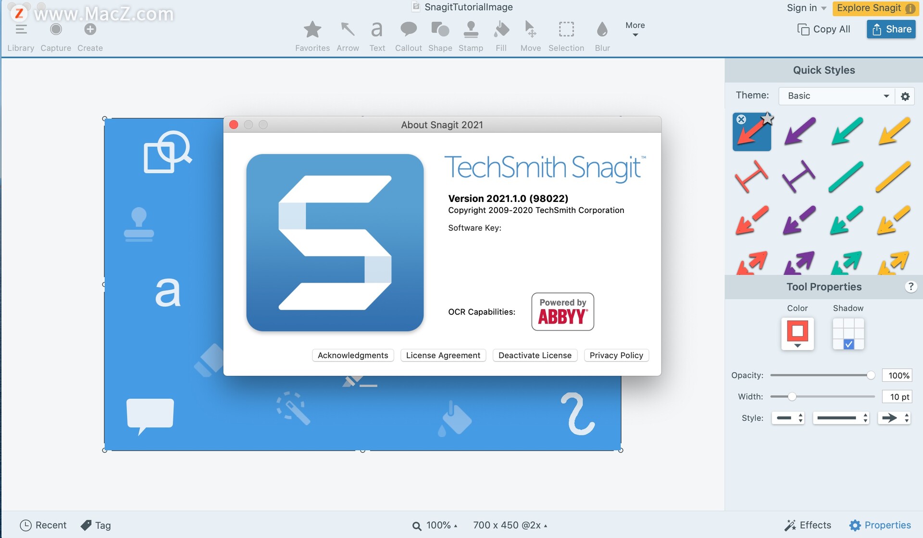The width and height of the screenshot is (923, 538).
Task: Choose the red measurement line style
Action: tap(751, 176)
